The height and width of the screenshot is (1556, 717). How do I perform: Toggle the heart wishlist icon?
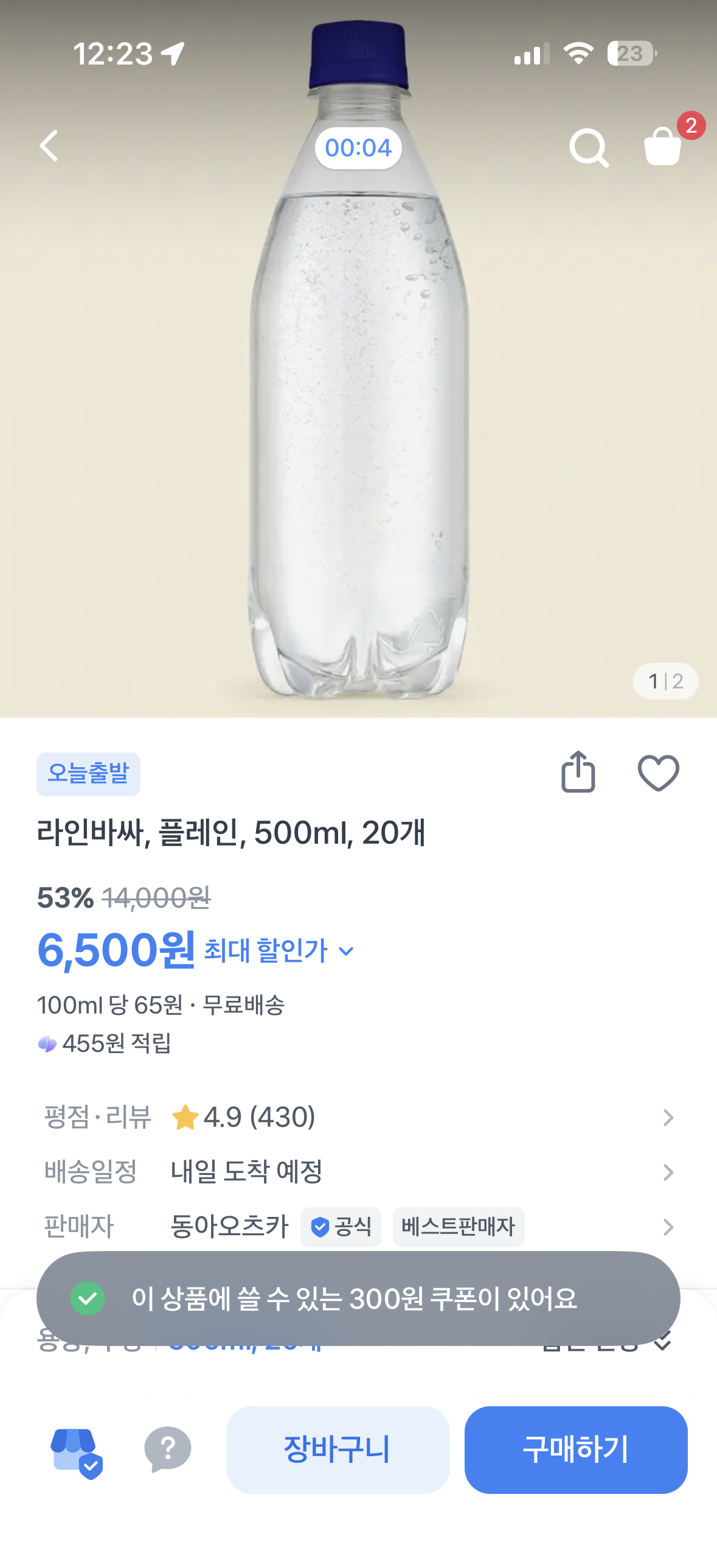click(658, 773)
